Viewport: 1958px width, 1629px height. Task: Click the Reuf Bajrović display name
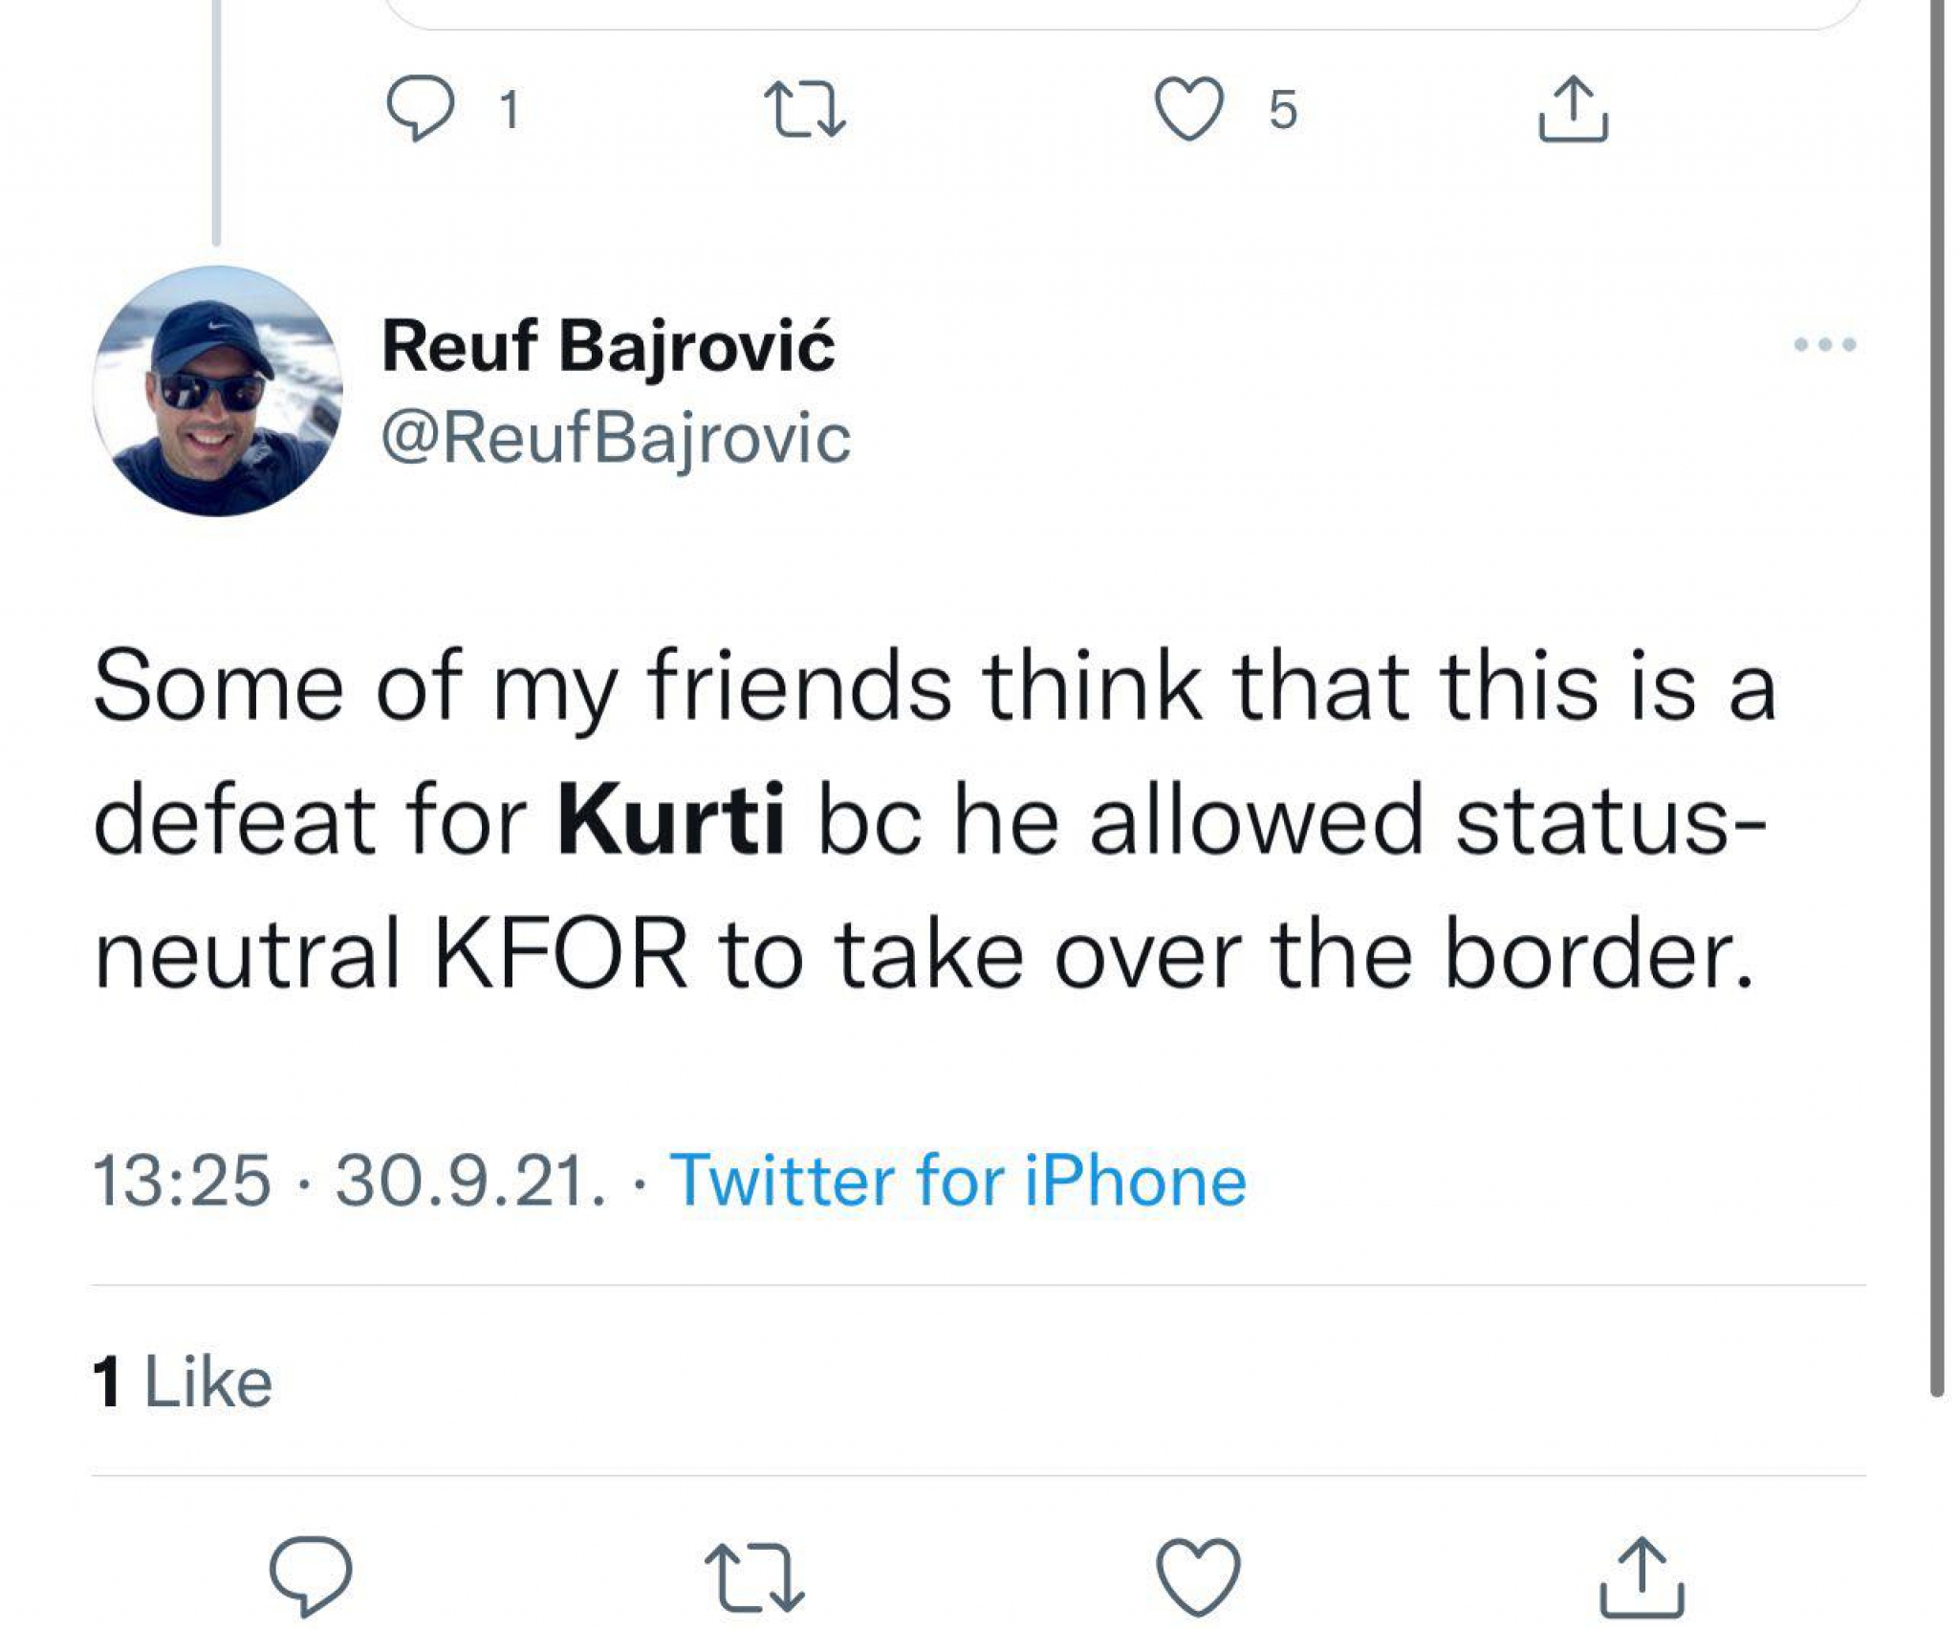pos(608,346)
